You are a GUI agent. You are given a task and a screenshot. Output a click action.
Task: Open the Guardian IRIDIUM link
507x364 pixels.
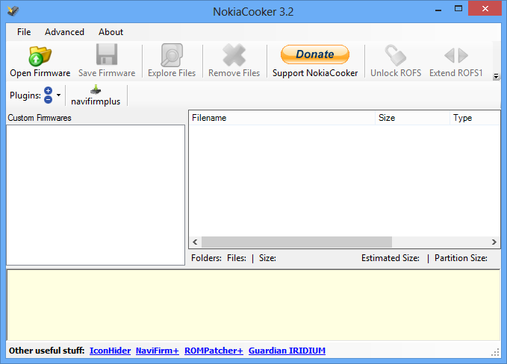point(287,351)
